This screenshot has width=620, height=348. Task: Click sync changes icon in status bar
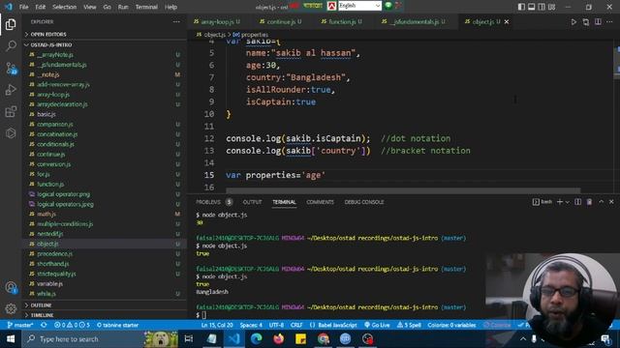(44, 325)
